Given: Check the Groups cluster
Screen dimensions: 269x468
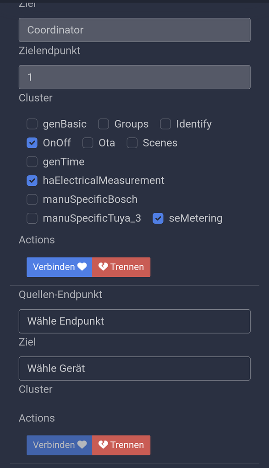Looking at the screenshot, I should (103, 124).
